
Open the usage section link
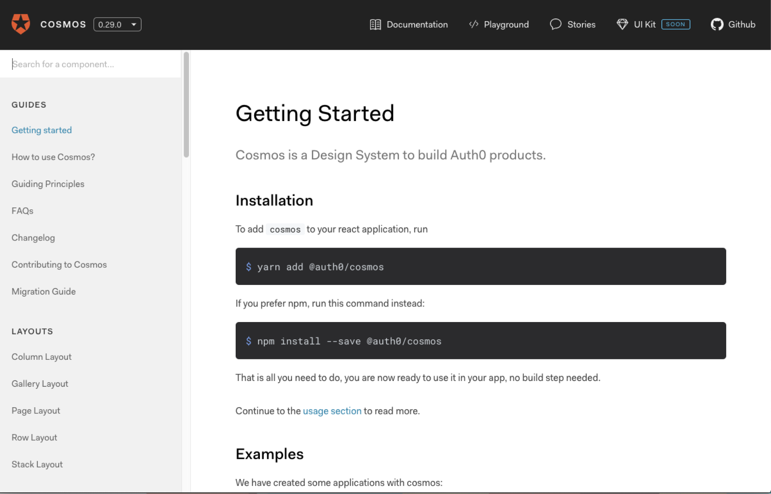(x=332, y=411)
